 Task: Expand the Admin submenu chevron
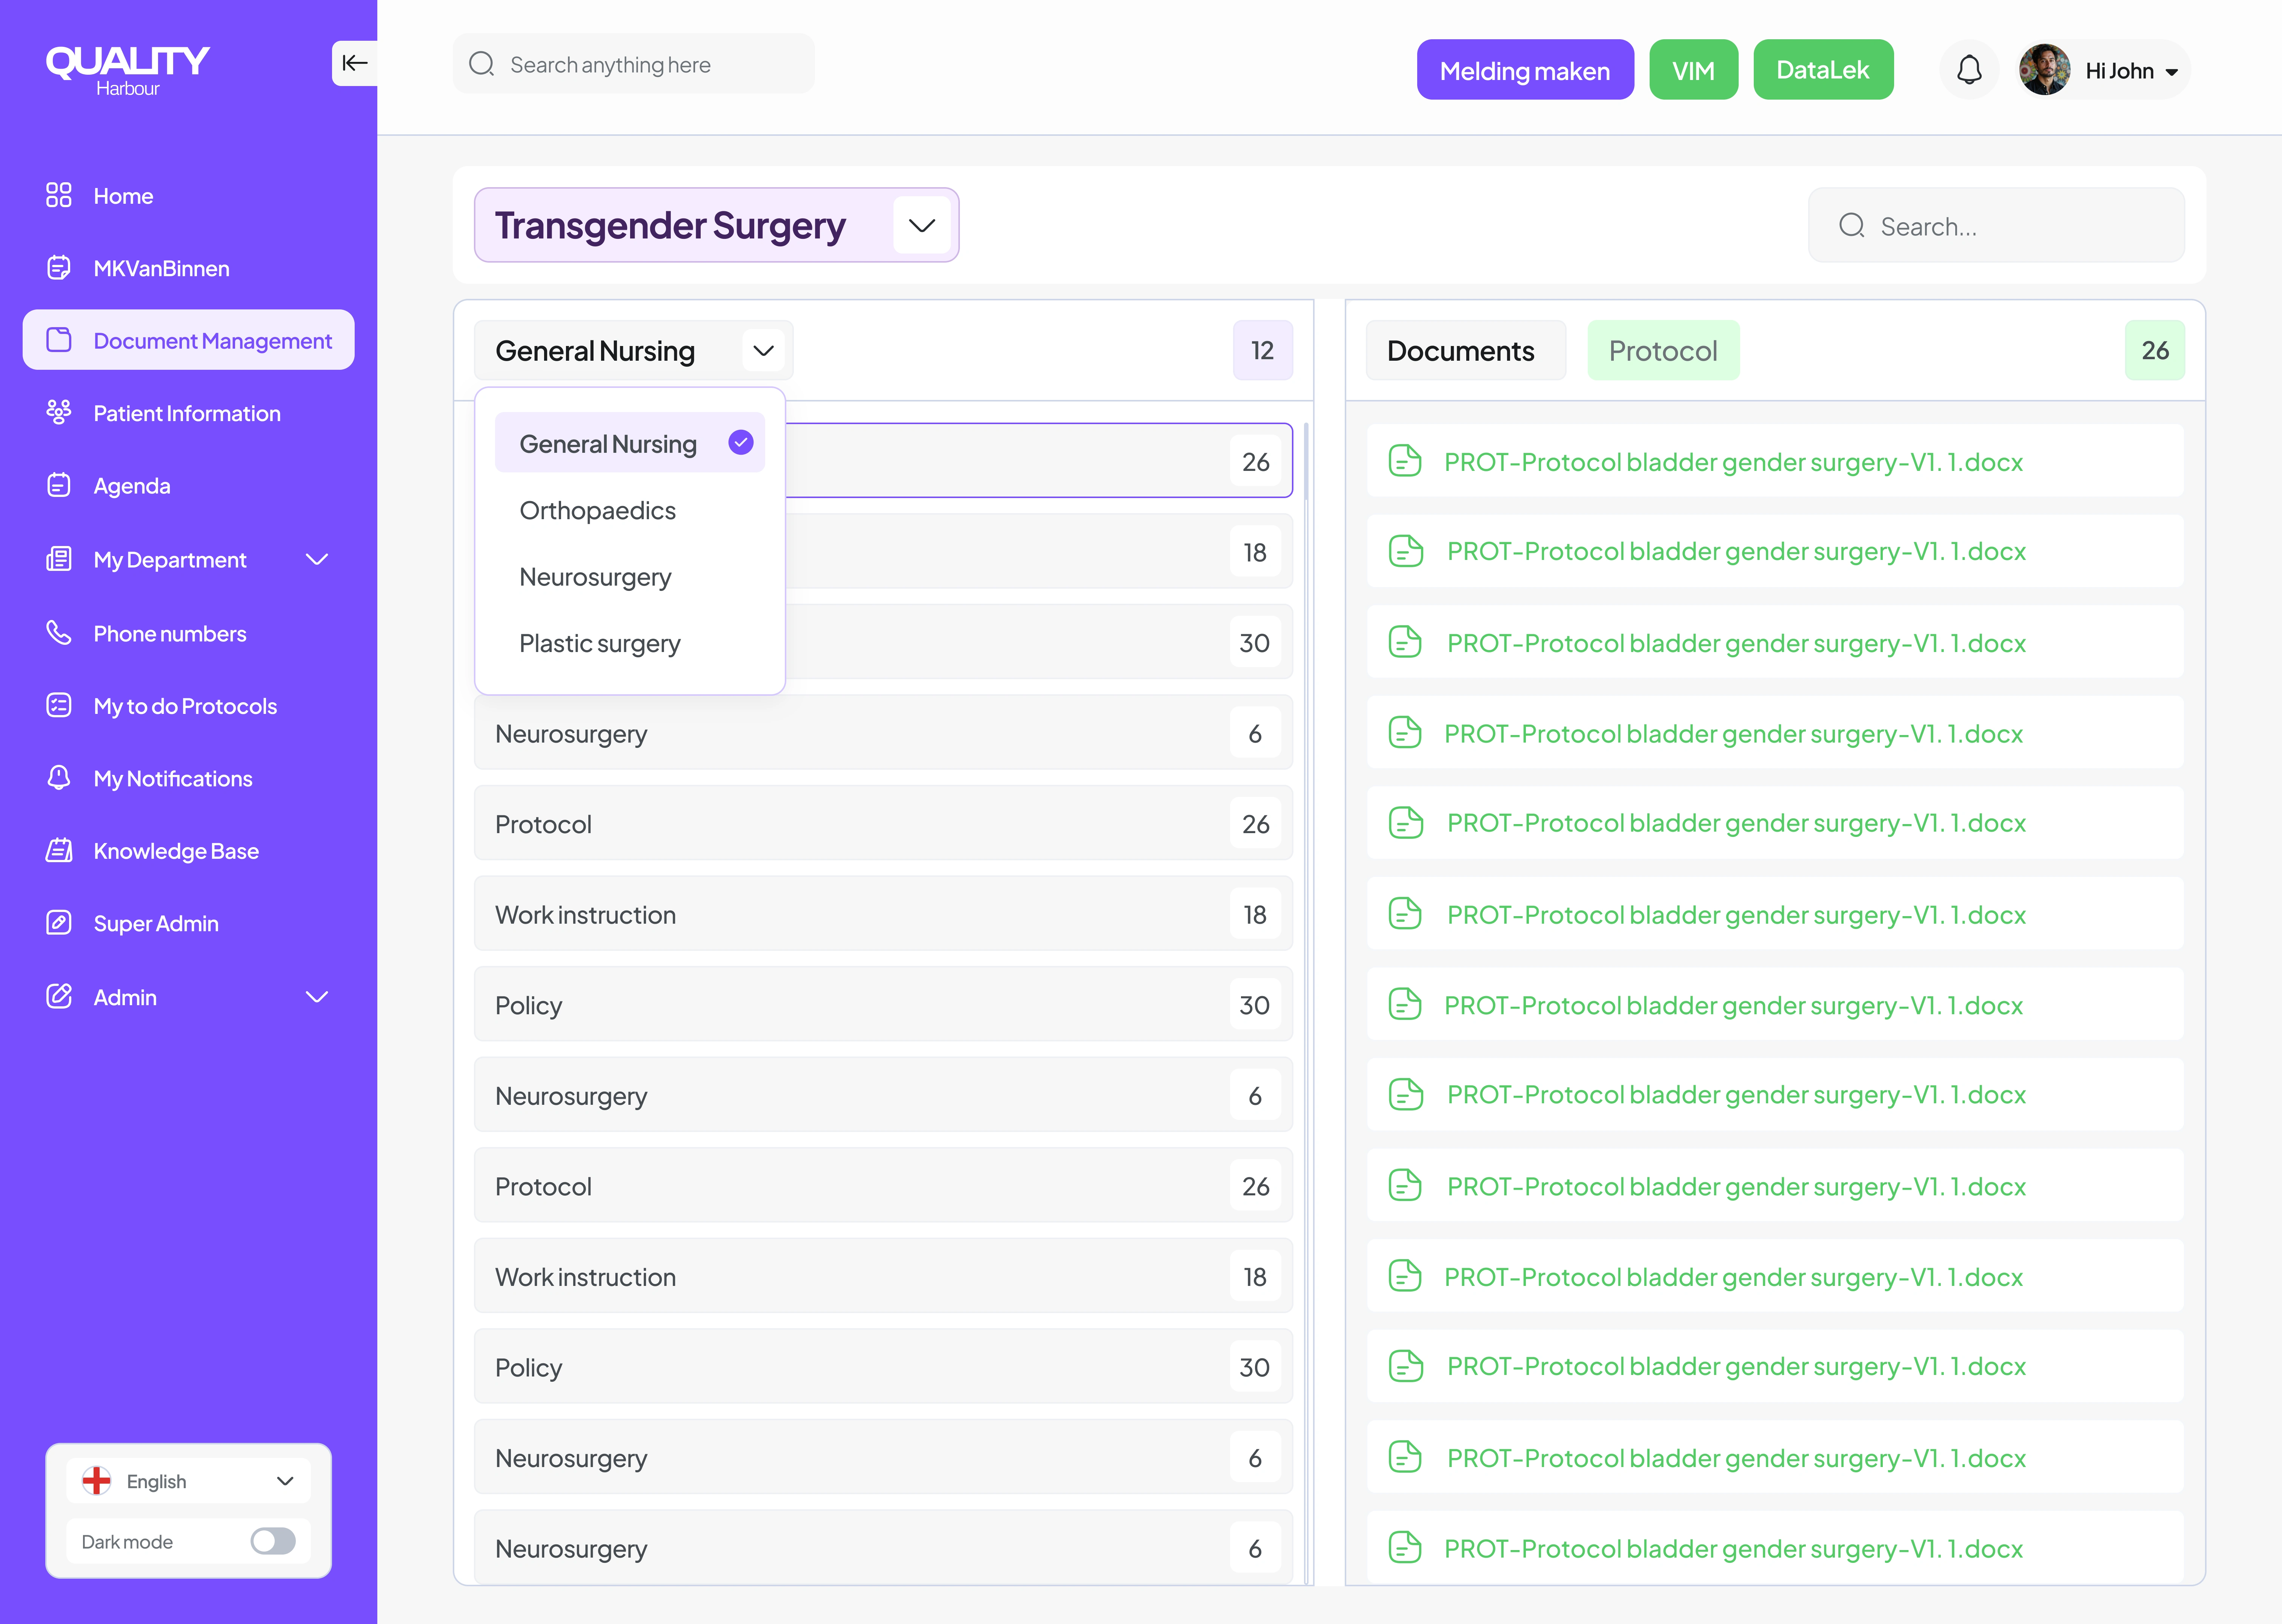click(x=317, y=997)
